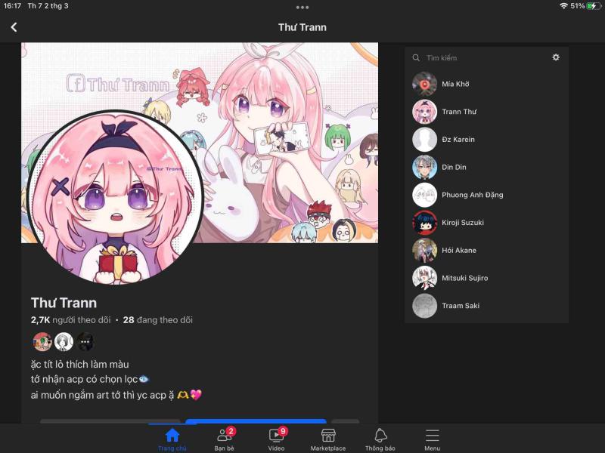
Task: Tap the second follower avatar
Action: (x=64, y=342)
